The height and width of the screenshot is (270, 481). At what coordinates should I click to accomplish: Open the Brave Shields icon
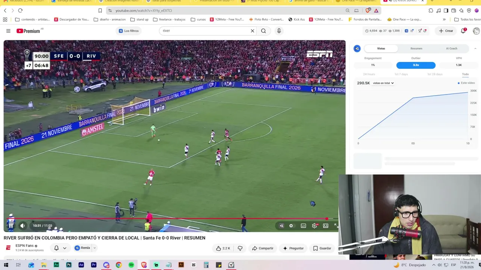tap(368, 10)
